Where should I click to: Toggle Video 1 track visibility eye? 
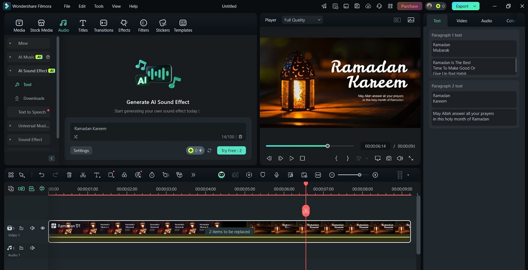click(43, 228)
